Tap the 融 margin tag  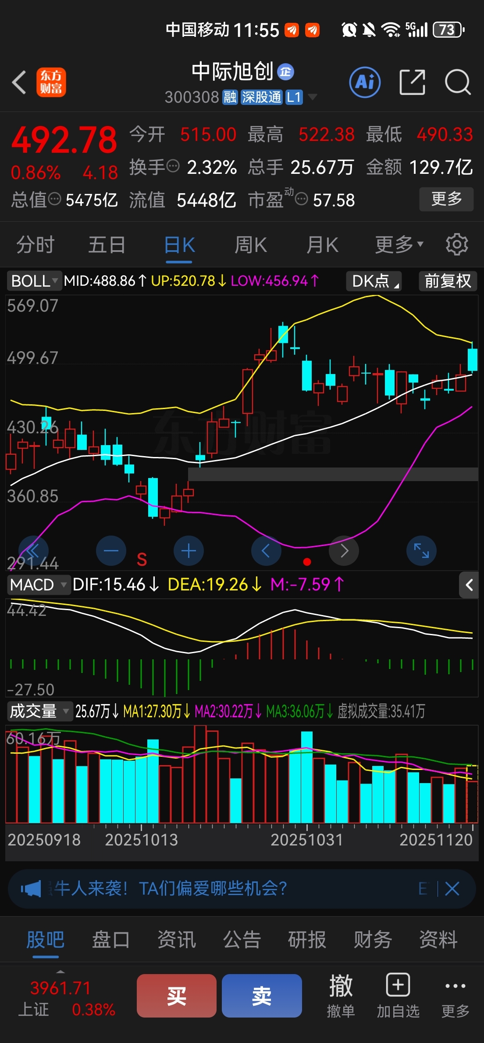[x=230, y=97]
